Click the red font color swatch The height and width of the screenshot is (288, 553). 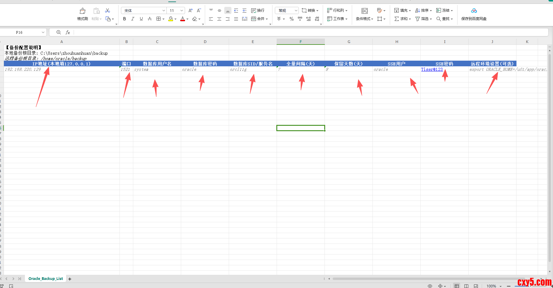tap(183, 19)
